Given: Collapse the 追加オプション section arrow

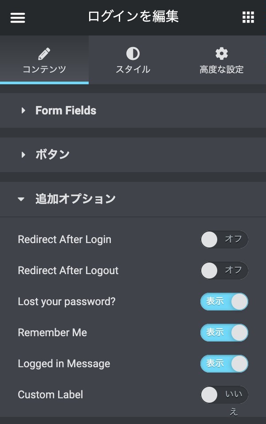Looking at the screenshot, I should tap(21, 199).
